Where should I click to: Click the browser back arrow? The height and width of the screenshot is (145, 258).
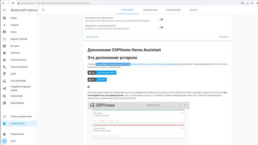4,3
